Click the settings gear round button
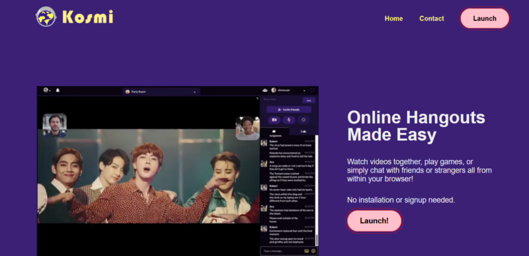 point(304,120)
